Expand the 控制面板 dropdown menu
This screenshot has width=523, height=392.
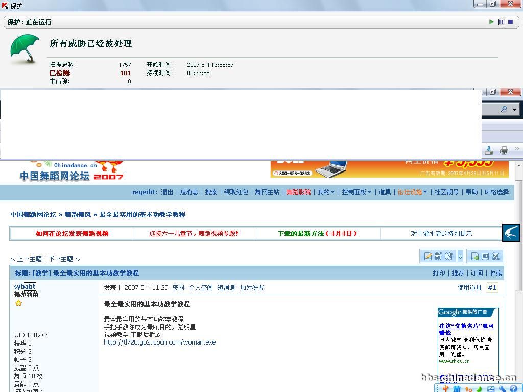(356, 192)
